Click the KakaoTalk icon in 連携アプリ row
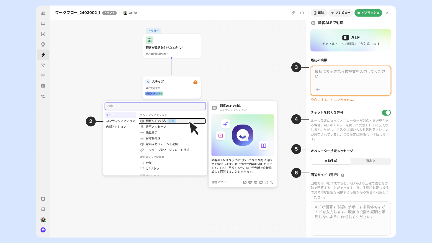This screenshot has width=432, height=243. pos(250,182)
